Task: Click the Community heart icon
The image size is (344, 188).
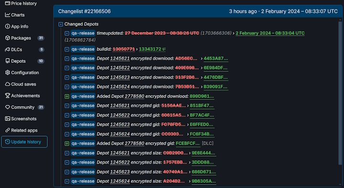Action: (8, 108)
